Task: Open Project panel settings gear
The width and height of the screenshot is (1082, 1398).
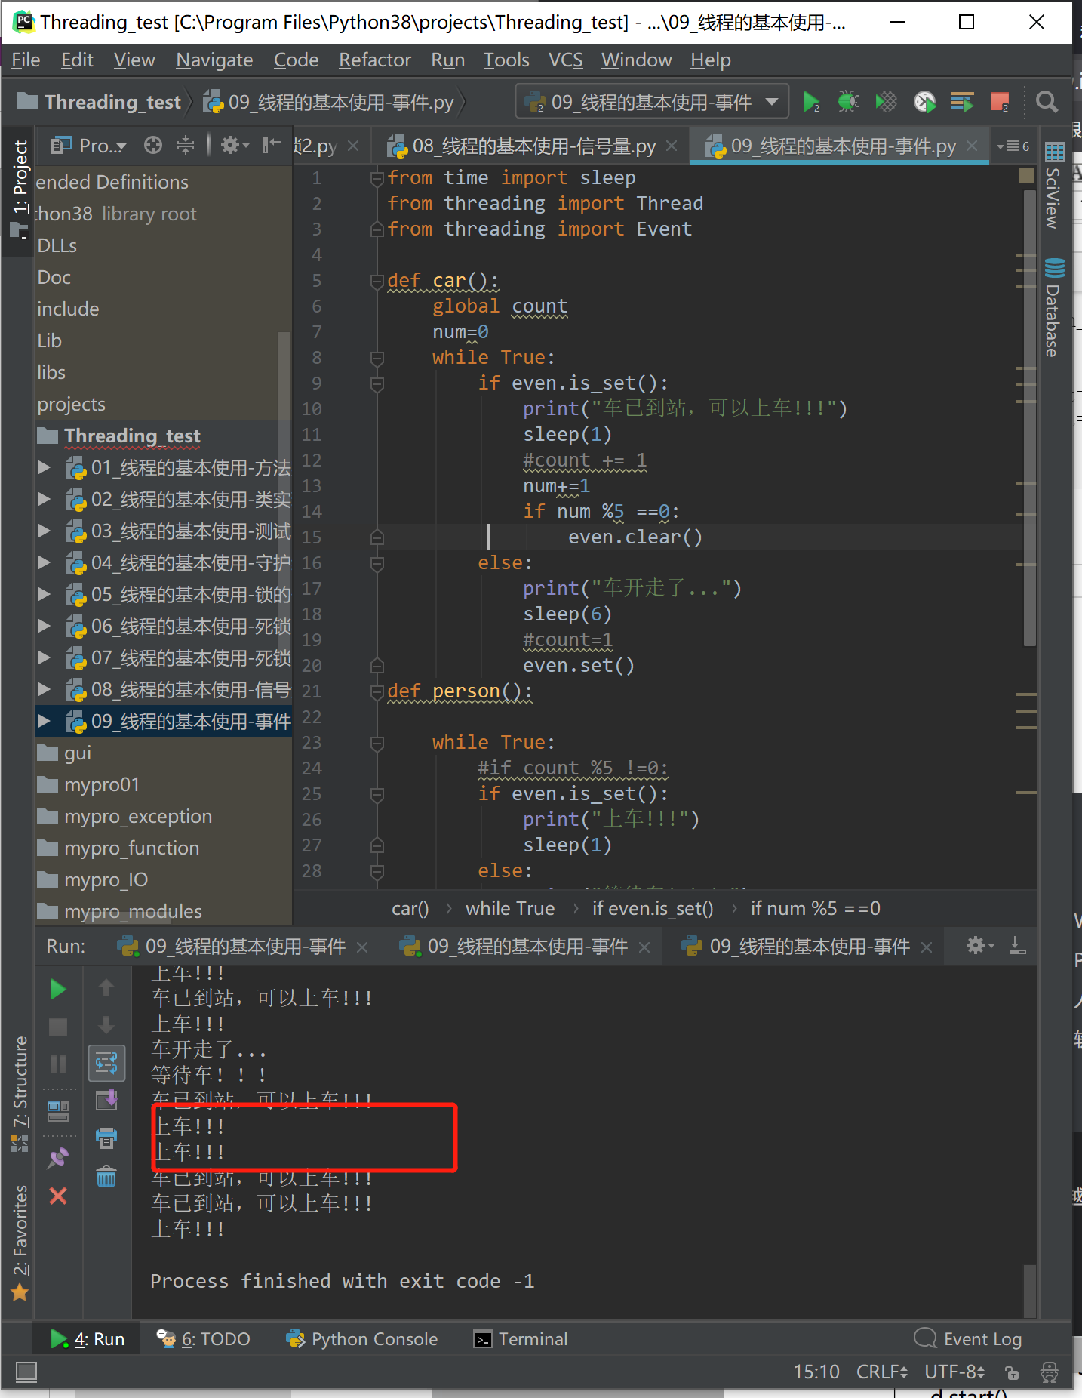Action: coord(234,145)
